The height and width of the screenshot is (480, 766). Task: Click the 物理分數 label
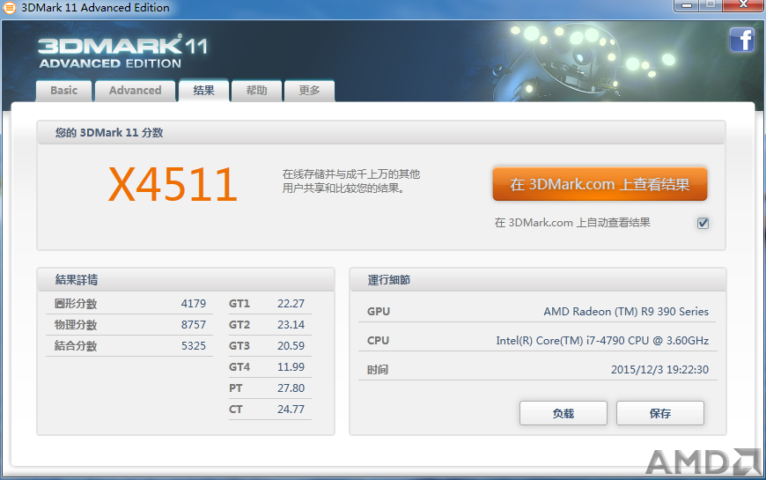tap(76, 325)
